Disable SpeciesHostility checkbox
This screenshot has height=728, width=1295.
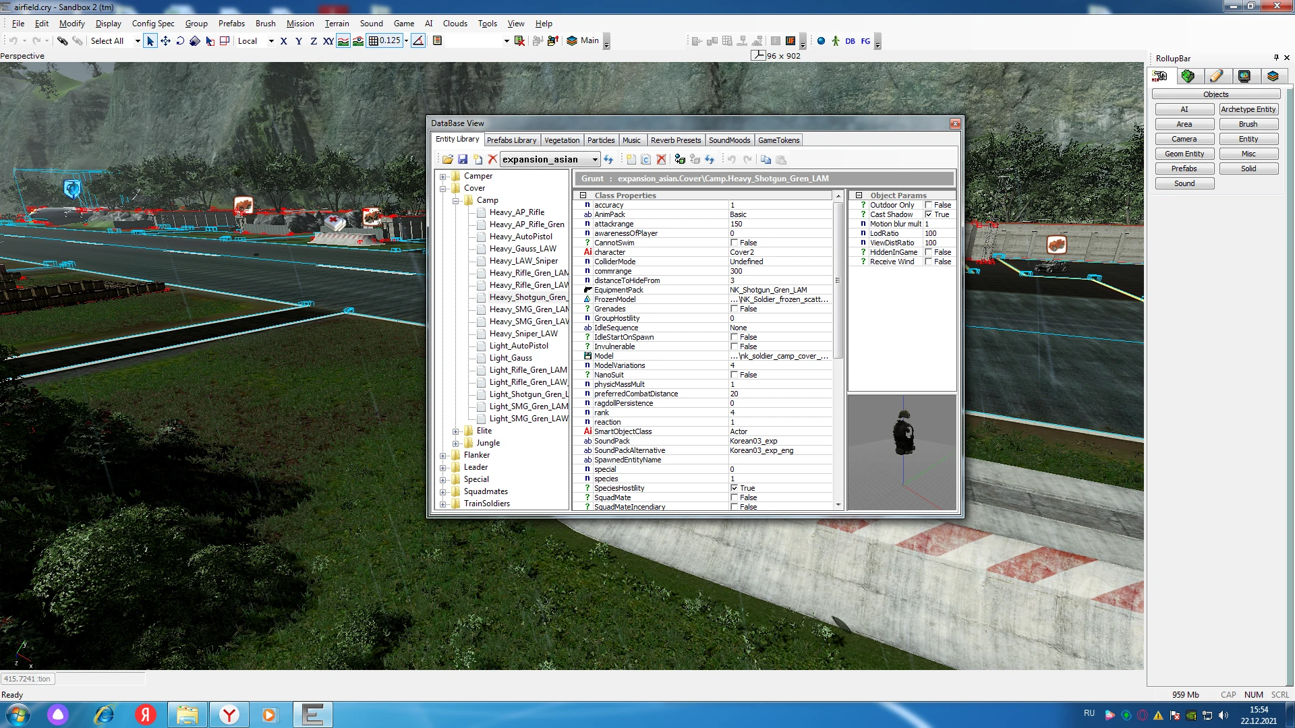click(x=735, y=488)
